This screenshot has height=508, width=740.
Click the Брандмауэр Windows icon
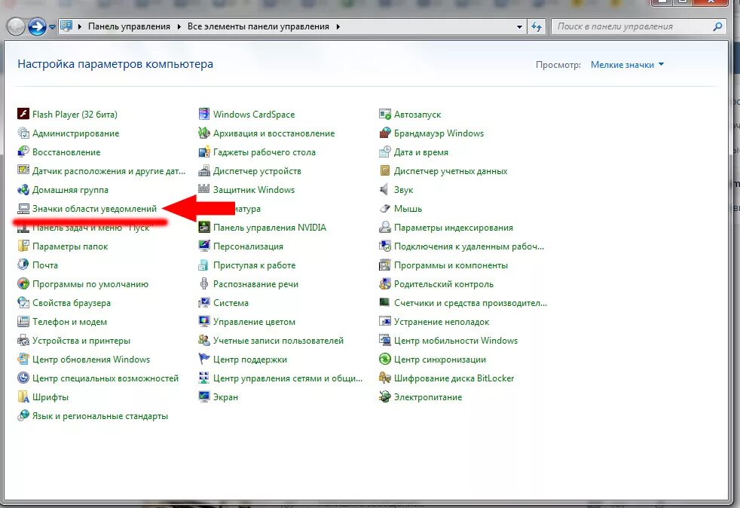tap(385, 133)
